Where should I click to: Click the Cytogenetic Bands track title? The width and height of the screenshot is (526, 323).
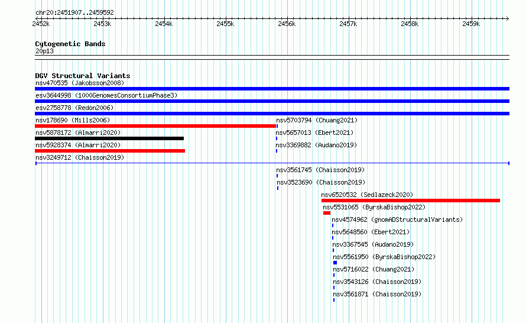click(x=70, y=44)
